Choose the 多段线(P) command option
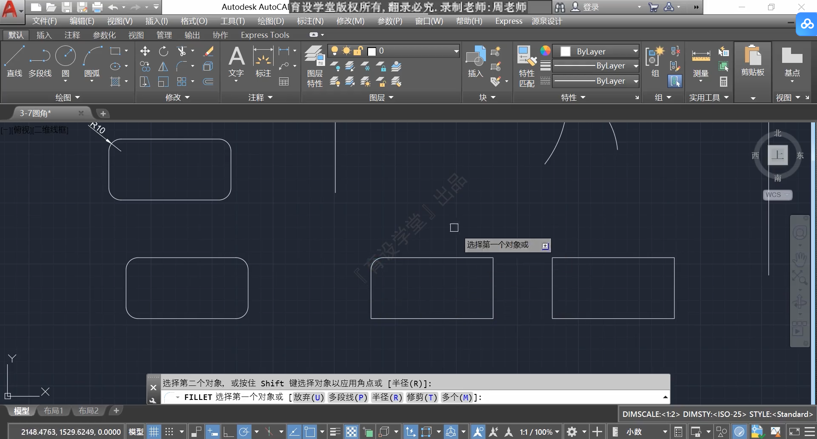 click(348, 397)
